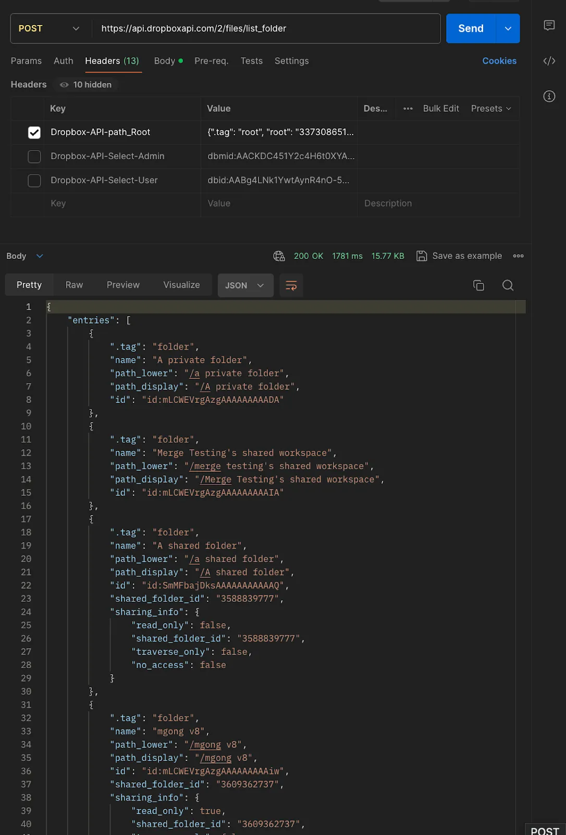Open the Settings tab
Screen dimensions: 566x835
tap(291, 61)
